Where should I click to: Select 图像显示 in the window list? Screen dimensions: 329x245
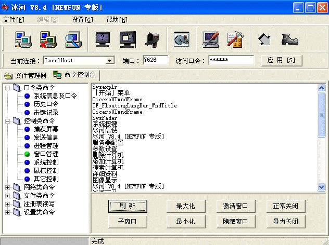pos(105,180)
